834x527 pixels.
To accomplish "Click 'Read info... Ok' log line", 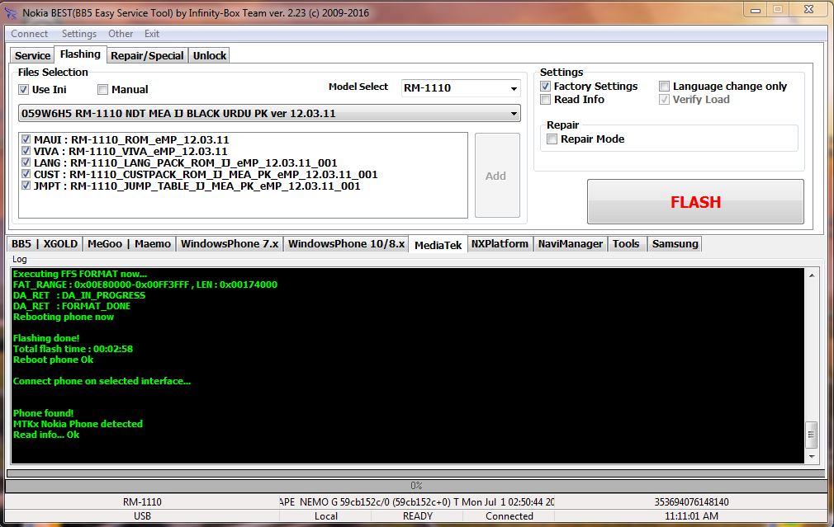I will (46, 435).
